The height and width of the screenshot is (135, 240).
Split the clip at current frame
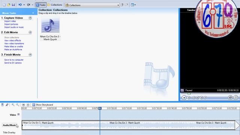pyautogui.click(x=230, y=97)
